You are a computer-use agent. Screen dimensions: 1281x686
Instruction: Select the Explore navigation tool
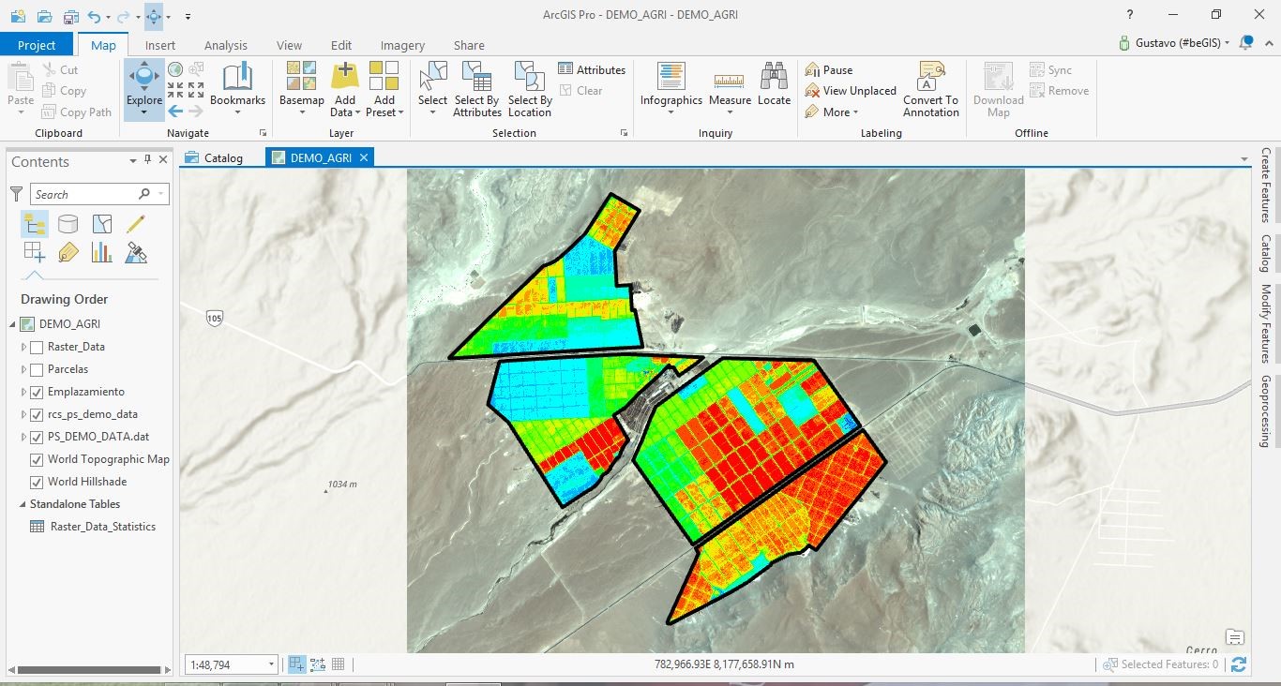[143, 80]
